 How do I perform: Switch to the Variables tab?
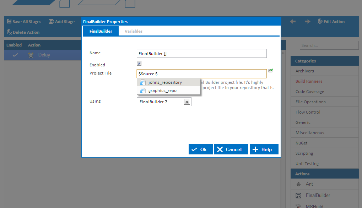point(134,31)
